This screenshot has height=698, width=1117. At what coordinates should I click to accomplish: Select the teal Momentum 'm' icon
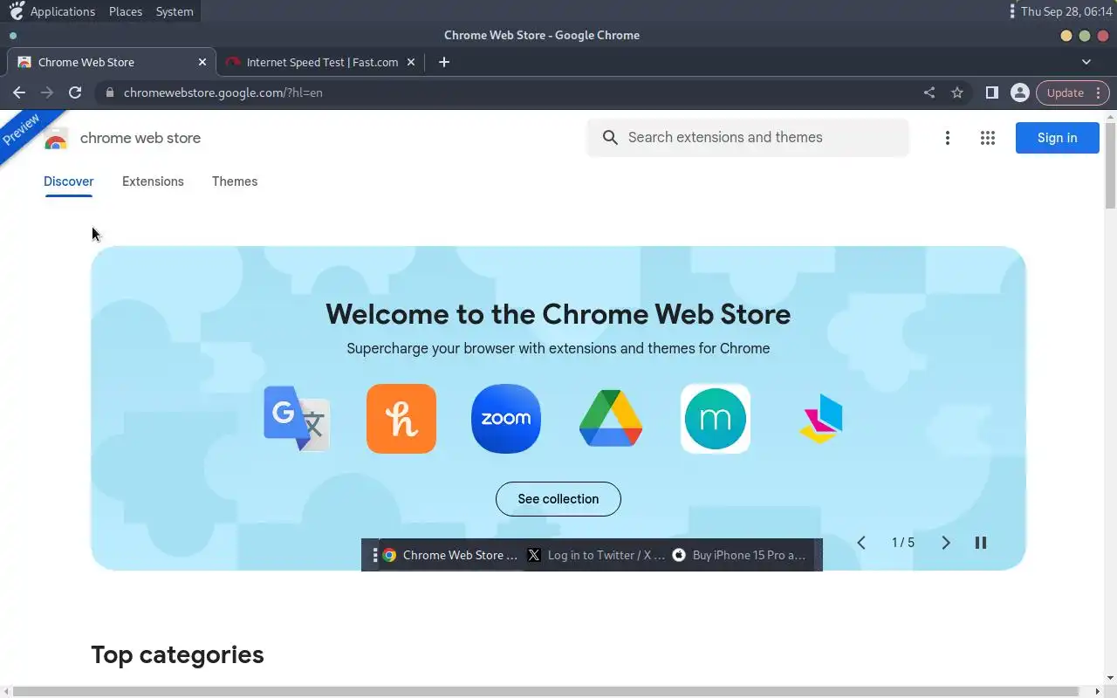coord(716,419)
